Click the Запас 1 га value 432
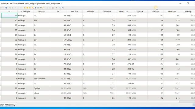Viewport: 195px width, 109px height. [123, 15]
